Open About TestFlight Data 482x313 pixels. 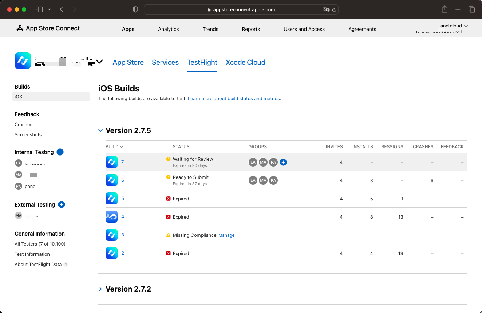pos(38,265)
